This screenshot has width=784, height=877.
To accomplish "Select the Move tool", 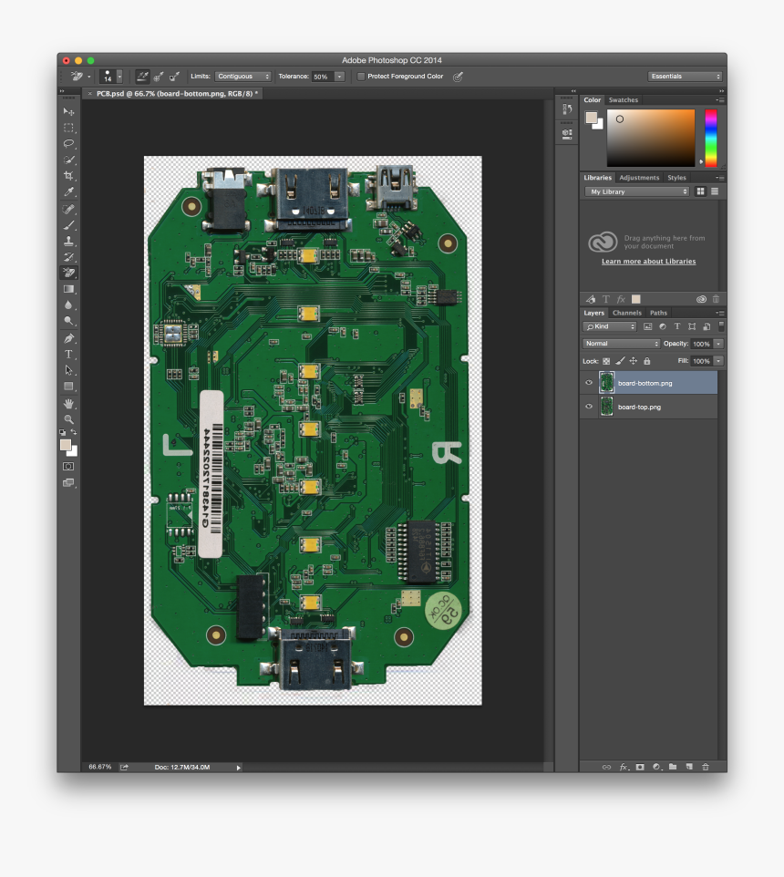I will (x=68, y=111).
